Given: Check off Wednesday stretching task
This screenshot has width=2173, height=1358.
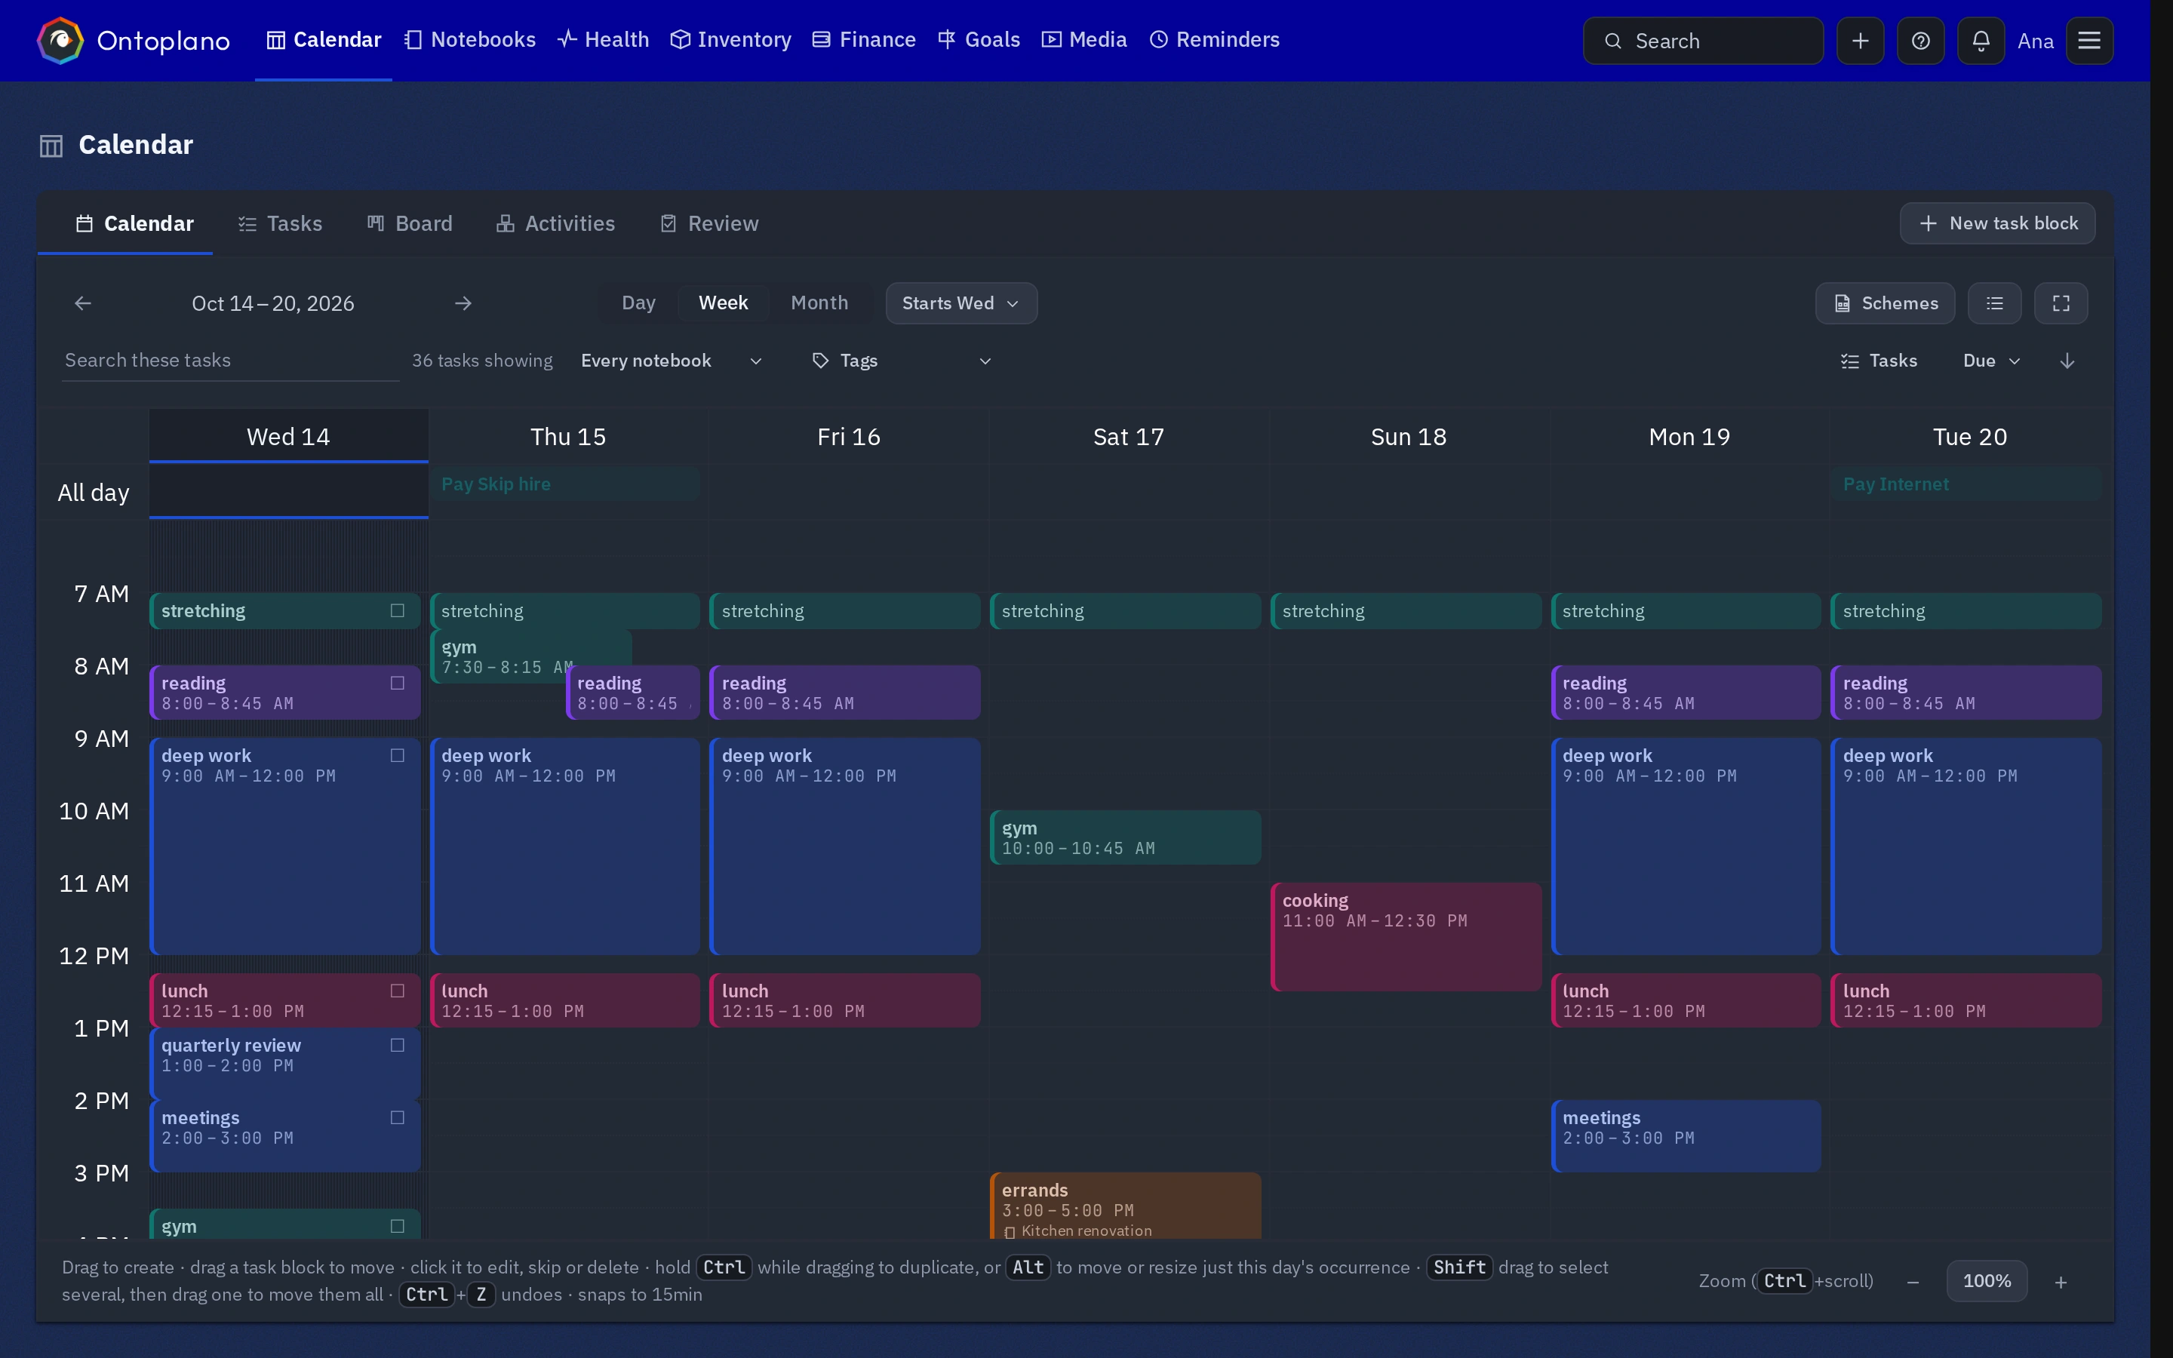Looking at the screenshot, I should click(x=398, y=611).
